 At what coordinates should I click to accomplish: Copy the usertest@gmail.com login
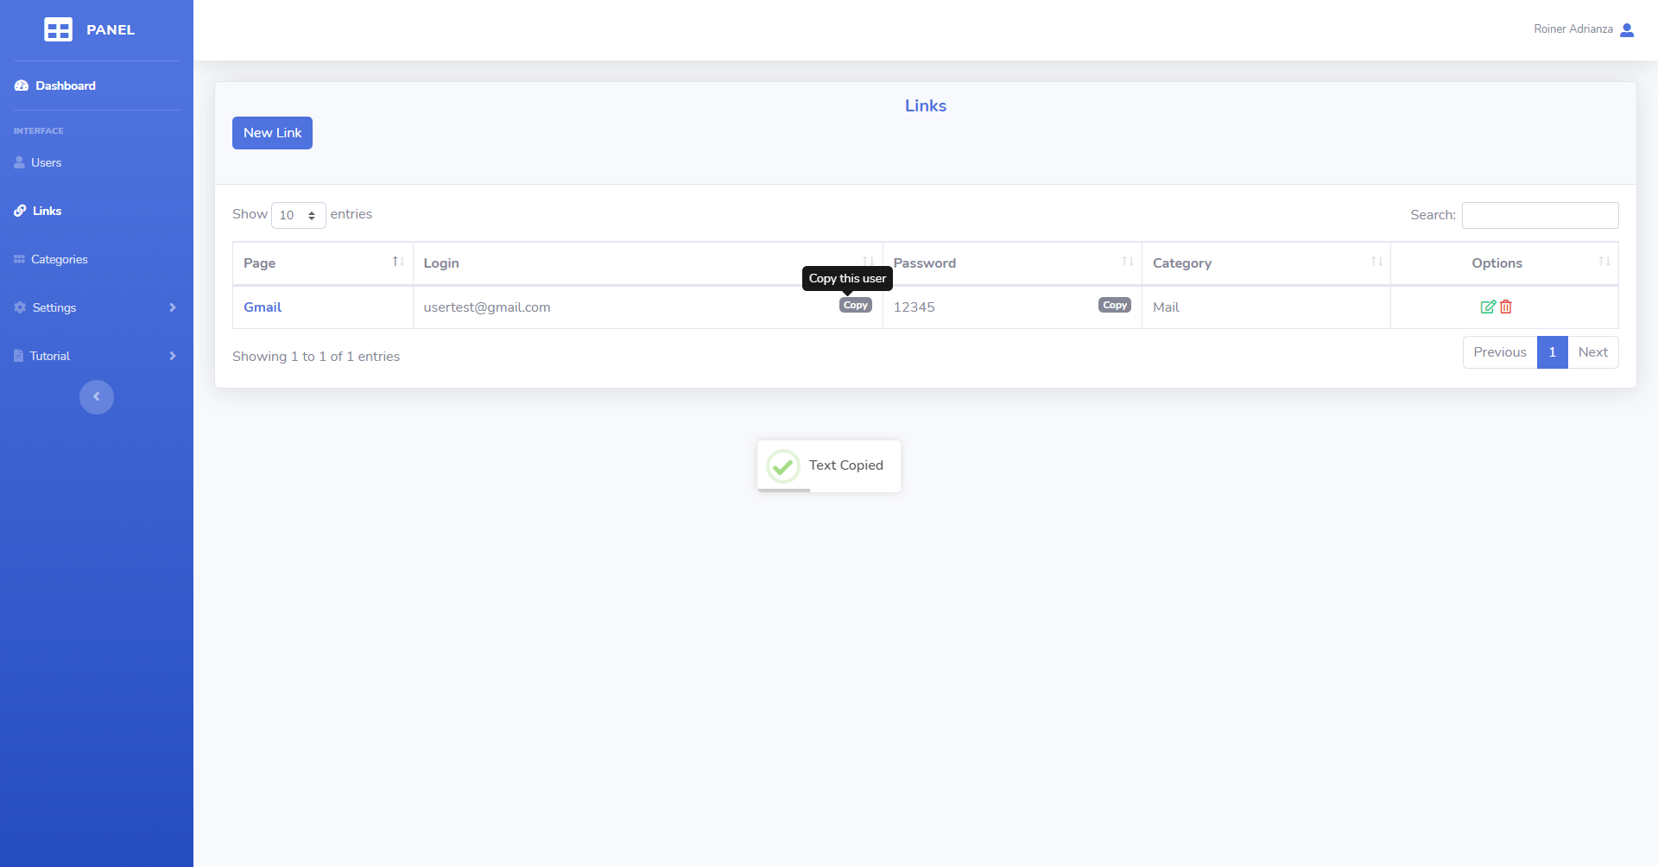[855, 306]
